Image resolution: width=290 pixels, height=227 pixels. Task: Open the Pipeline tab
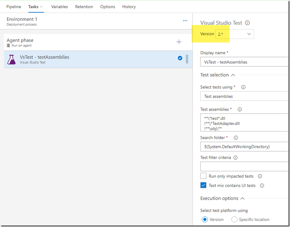pyautogui.click(x=14, y=7)
